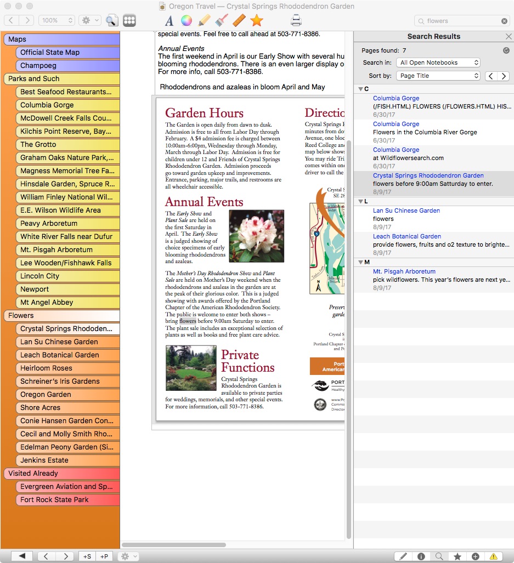Change the 100% zoom level stepper

pyautogui.click(x=57, y=20)
